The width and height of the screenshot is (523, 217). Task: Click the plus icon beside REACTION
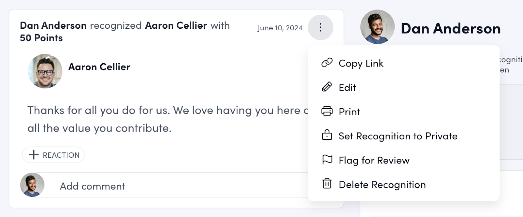click(34, 155)
